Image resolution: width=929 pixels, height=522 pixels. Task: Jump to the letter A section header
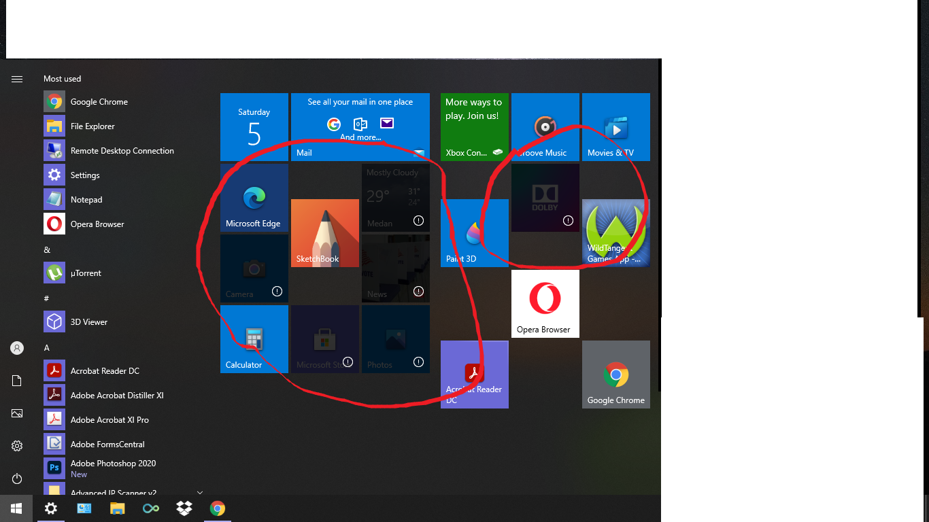point(47,348)
